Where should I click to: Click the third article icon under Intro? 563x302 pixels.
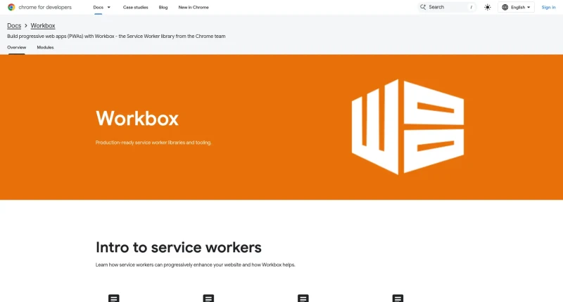[303, 298]
